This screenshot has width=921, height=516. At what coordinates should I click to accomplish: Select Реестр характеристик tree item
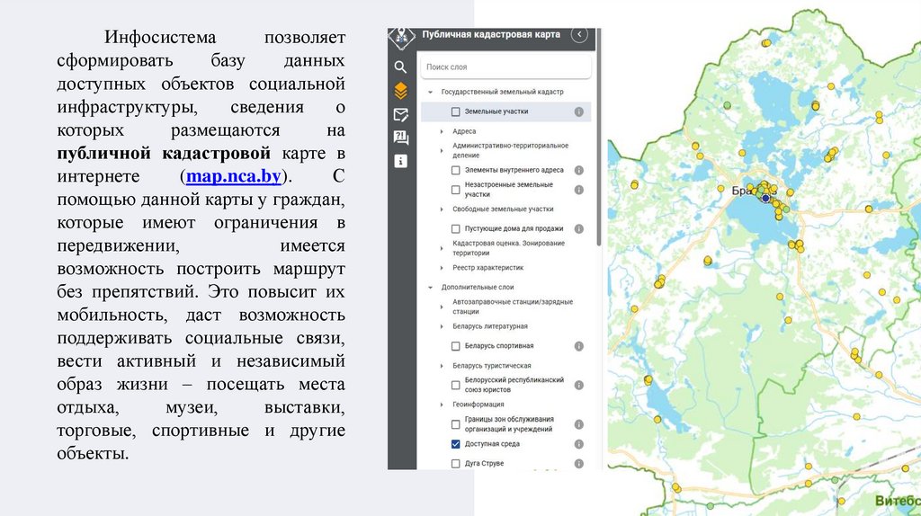487,268
